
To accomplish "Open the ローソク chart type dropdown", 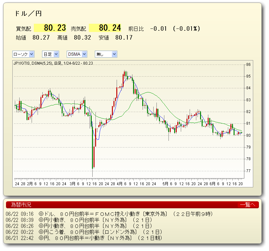I will (x=23, y=54).
